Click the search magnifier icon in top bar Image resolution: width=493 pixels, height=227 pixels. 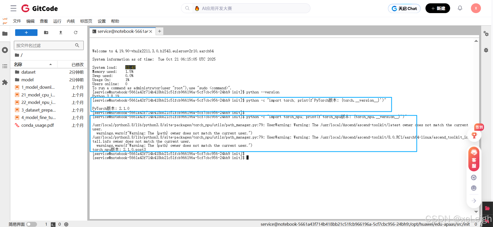click(187, 8)
